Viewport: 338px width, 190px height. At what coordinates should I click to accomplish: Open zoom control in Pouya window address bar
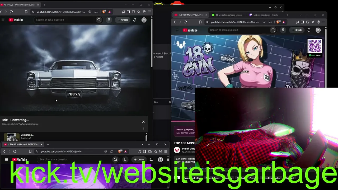coord(90,12)
